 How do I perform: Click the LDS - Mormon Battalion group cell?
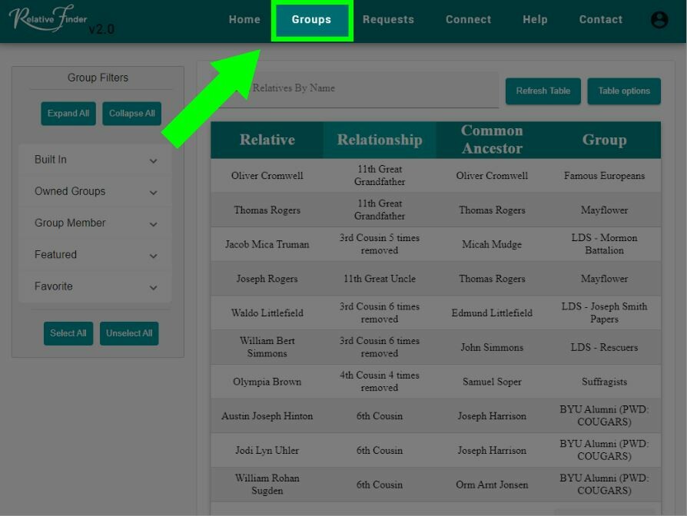coord(604,244)
